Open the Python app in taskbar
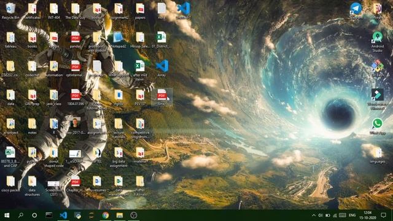 coord(78,215)
